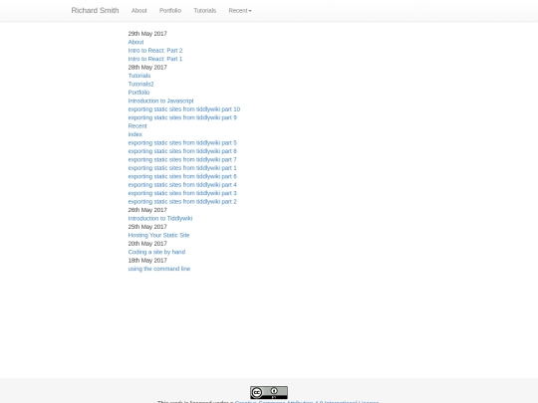Open exporting static sites from tiddlywiki part 8
This screenshot has height=403, width=538.
click(182, 151)
